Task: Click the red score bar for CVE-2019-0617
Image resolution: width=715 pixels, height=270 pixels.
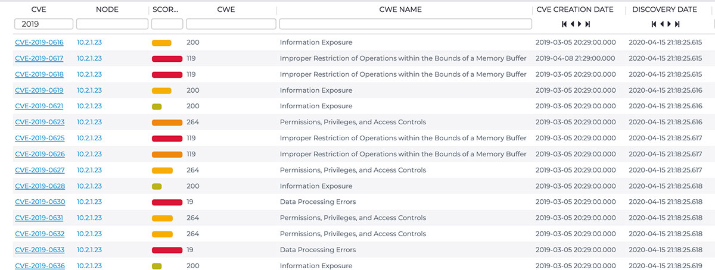Action: 167,59
